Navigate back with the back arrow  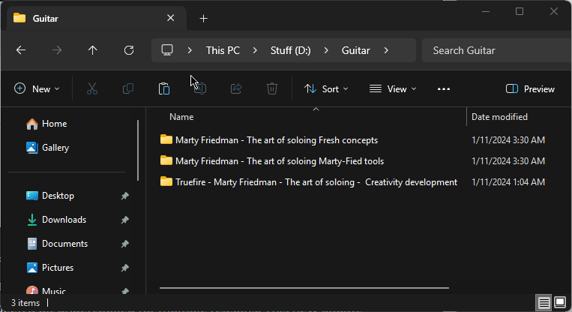coord(21,50)
